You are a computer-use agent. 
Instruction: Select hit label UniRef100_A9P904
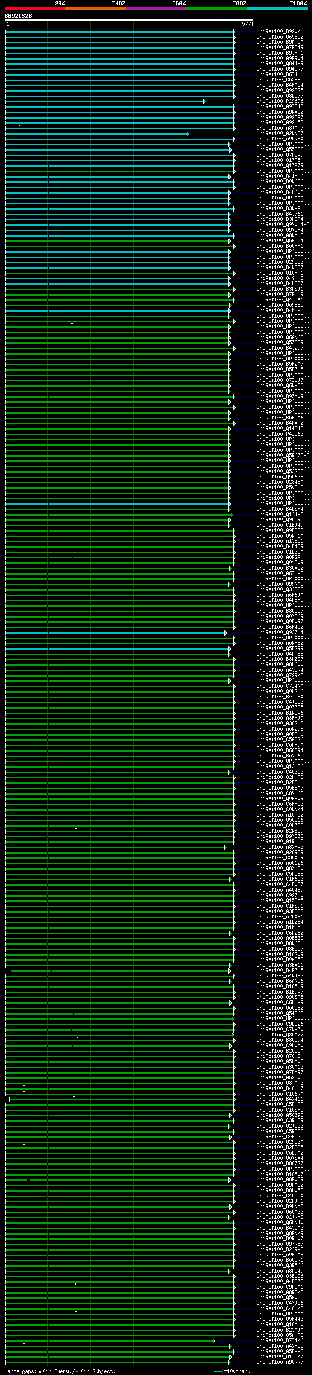[280, 58]
